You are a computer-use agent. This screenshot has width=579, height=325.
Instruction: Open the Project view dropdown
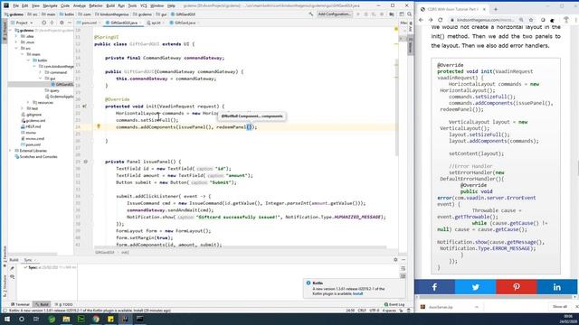pos(23,23)
